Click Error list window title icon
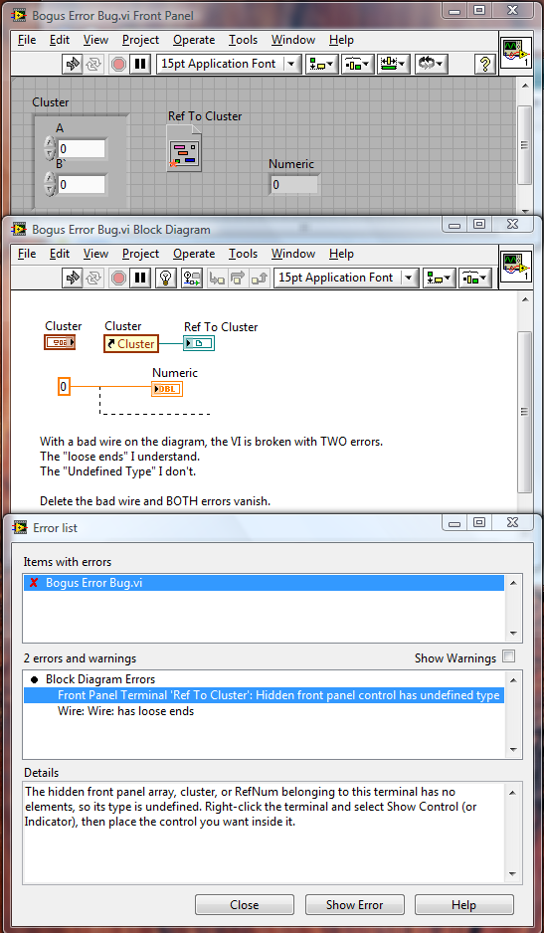The image size is (544, 933). [20, 528]
